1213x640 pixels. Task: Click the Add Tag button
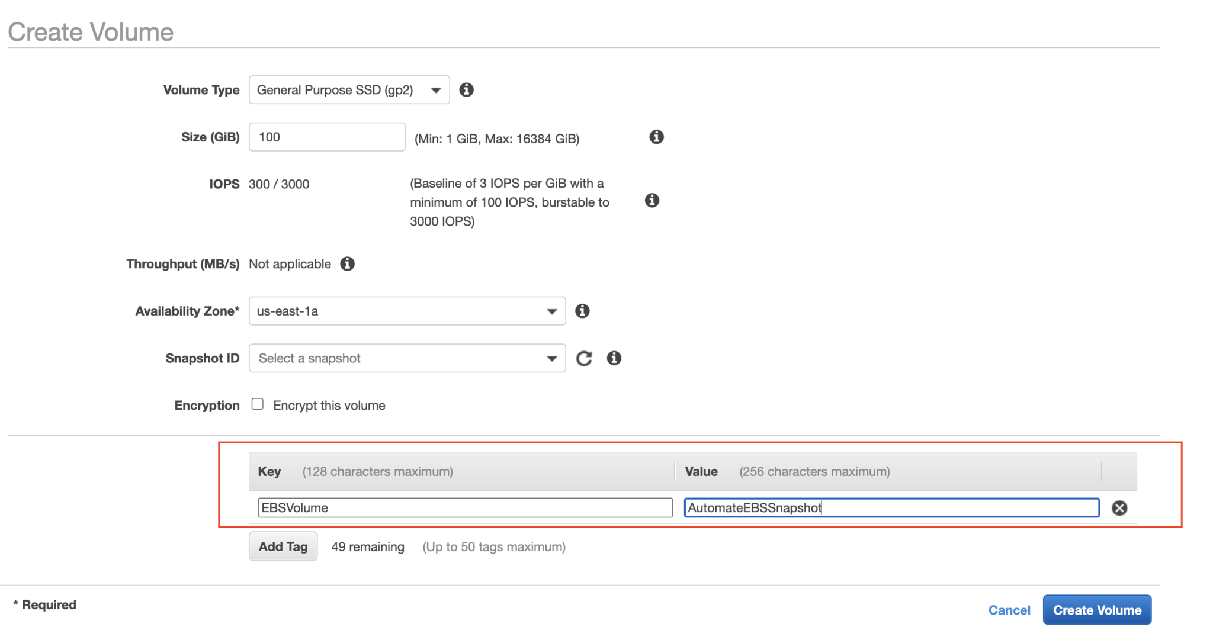283,546
